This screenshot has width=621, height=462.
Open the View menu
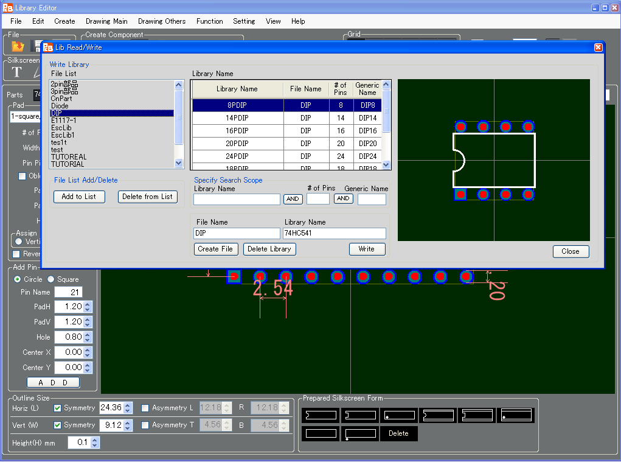tap(273, 21)
